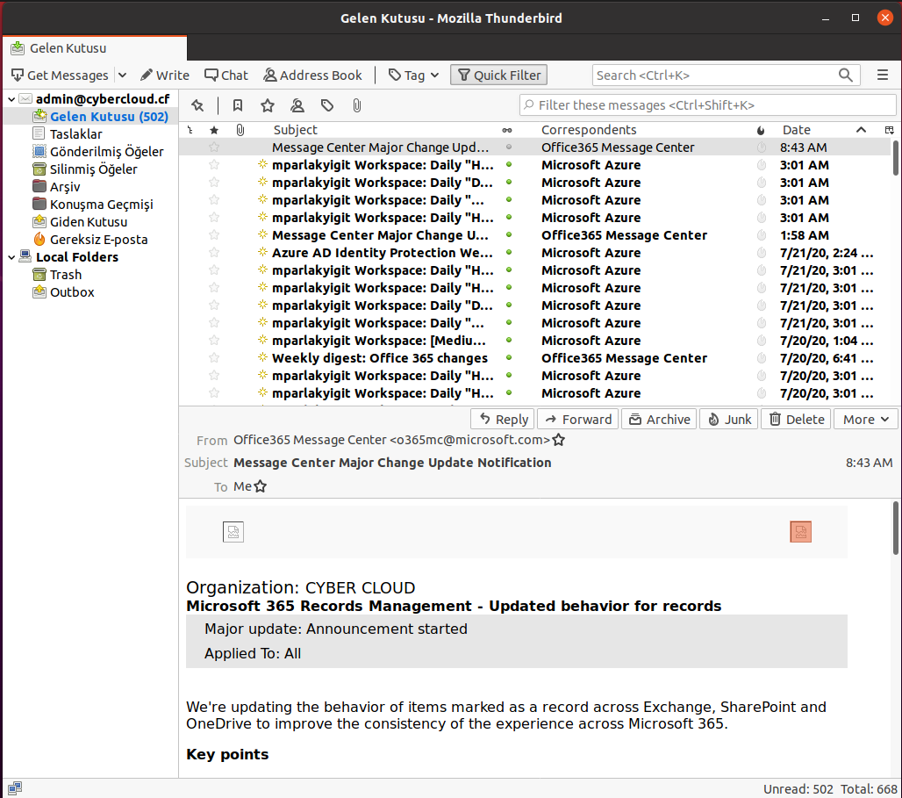The image size is (902, 798).
Task: Sort messages by Correspondents column
Action: [x=589, y=130]
